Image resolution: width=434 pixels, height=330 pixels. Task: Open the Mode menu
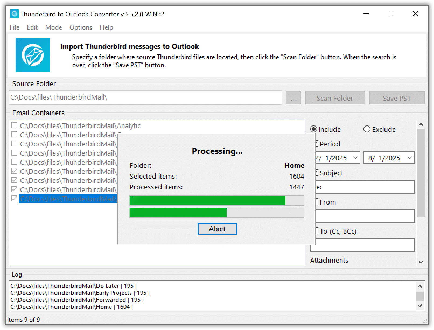(54, 27)
